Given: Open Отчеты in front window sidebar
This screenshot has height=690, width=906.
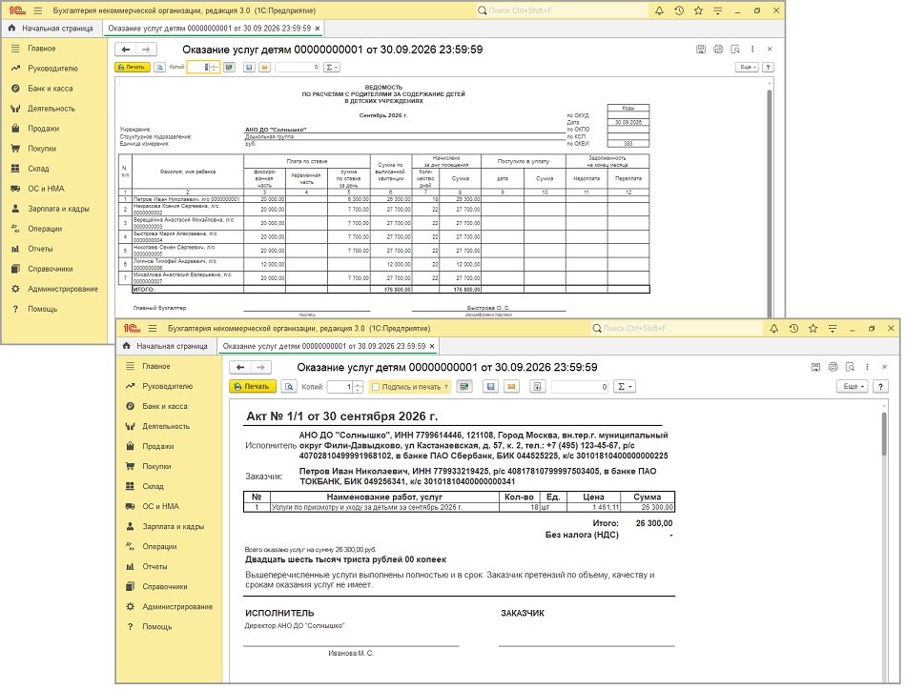Looking at the screenshot, I should pyautogui.click(x=154, y=566).
